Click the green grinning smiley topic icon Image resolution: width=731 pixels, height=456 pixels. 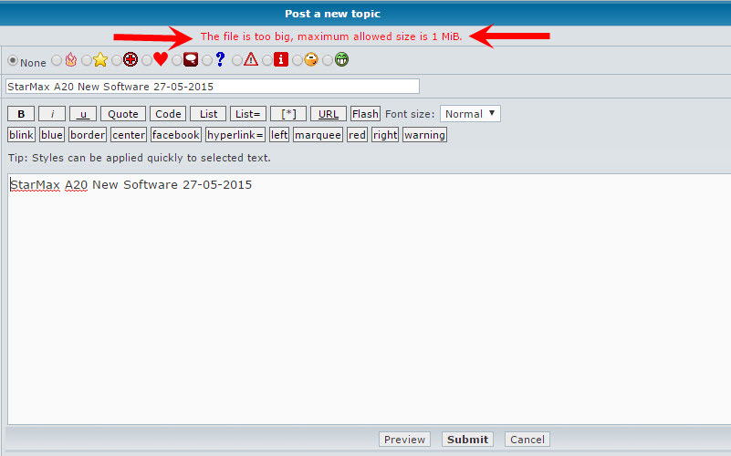coord(341,59)
